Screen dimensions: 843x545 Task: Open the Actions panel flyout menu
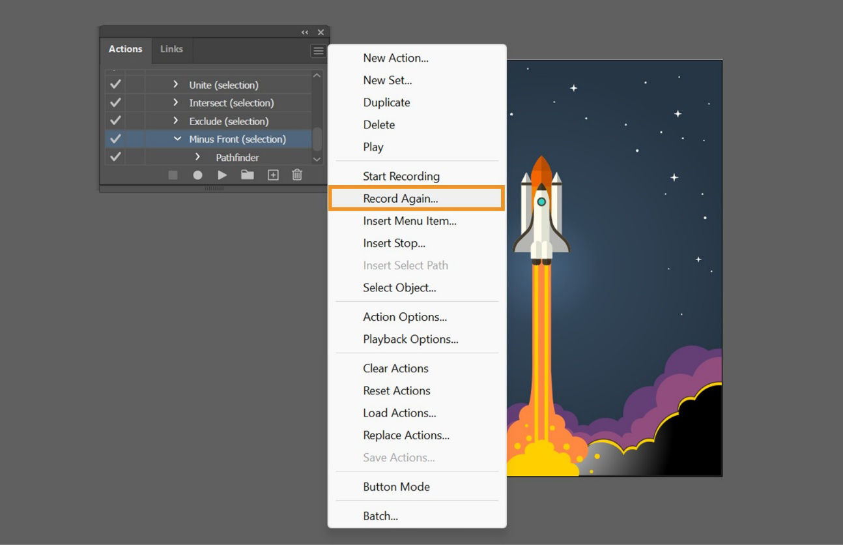[x=318, y=51]
